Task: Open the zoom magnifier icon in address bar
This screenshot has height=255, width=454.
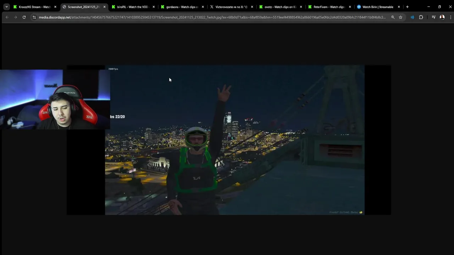Action: [x=393, y=17]
